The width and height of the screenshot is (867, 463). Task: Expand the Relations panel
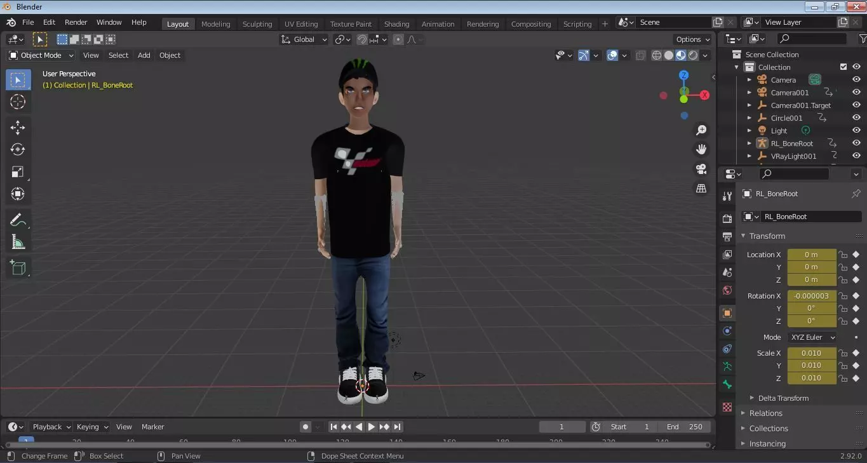(x=765, y=413)
